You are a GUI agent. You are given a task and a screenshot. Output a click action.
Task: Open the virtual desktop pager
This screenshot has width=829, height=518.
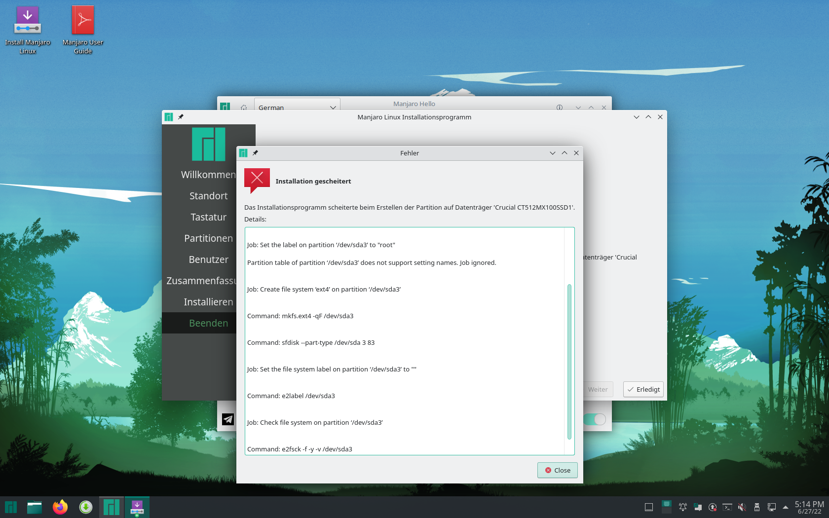click(x=666, y=507)
